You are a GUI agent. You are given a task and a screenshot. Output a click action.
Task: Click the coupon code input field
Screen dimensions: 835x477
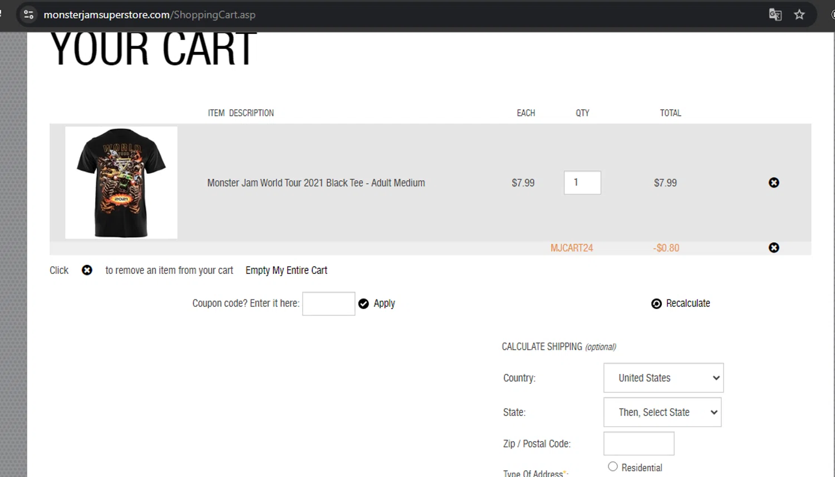328,303
